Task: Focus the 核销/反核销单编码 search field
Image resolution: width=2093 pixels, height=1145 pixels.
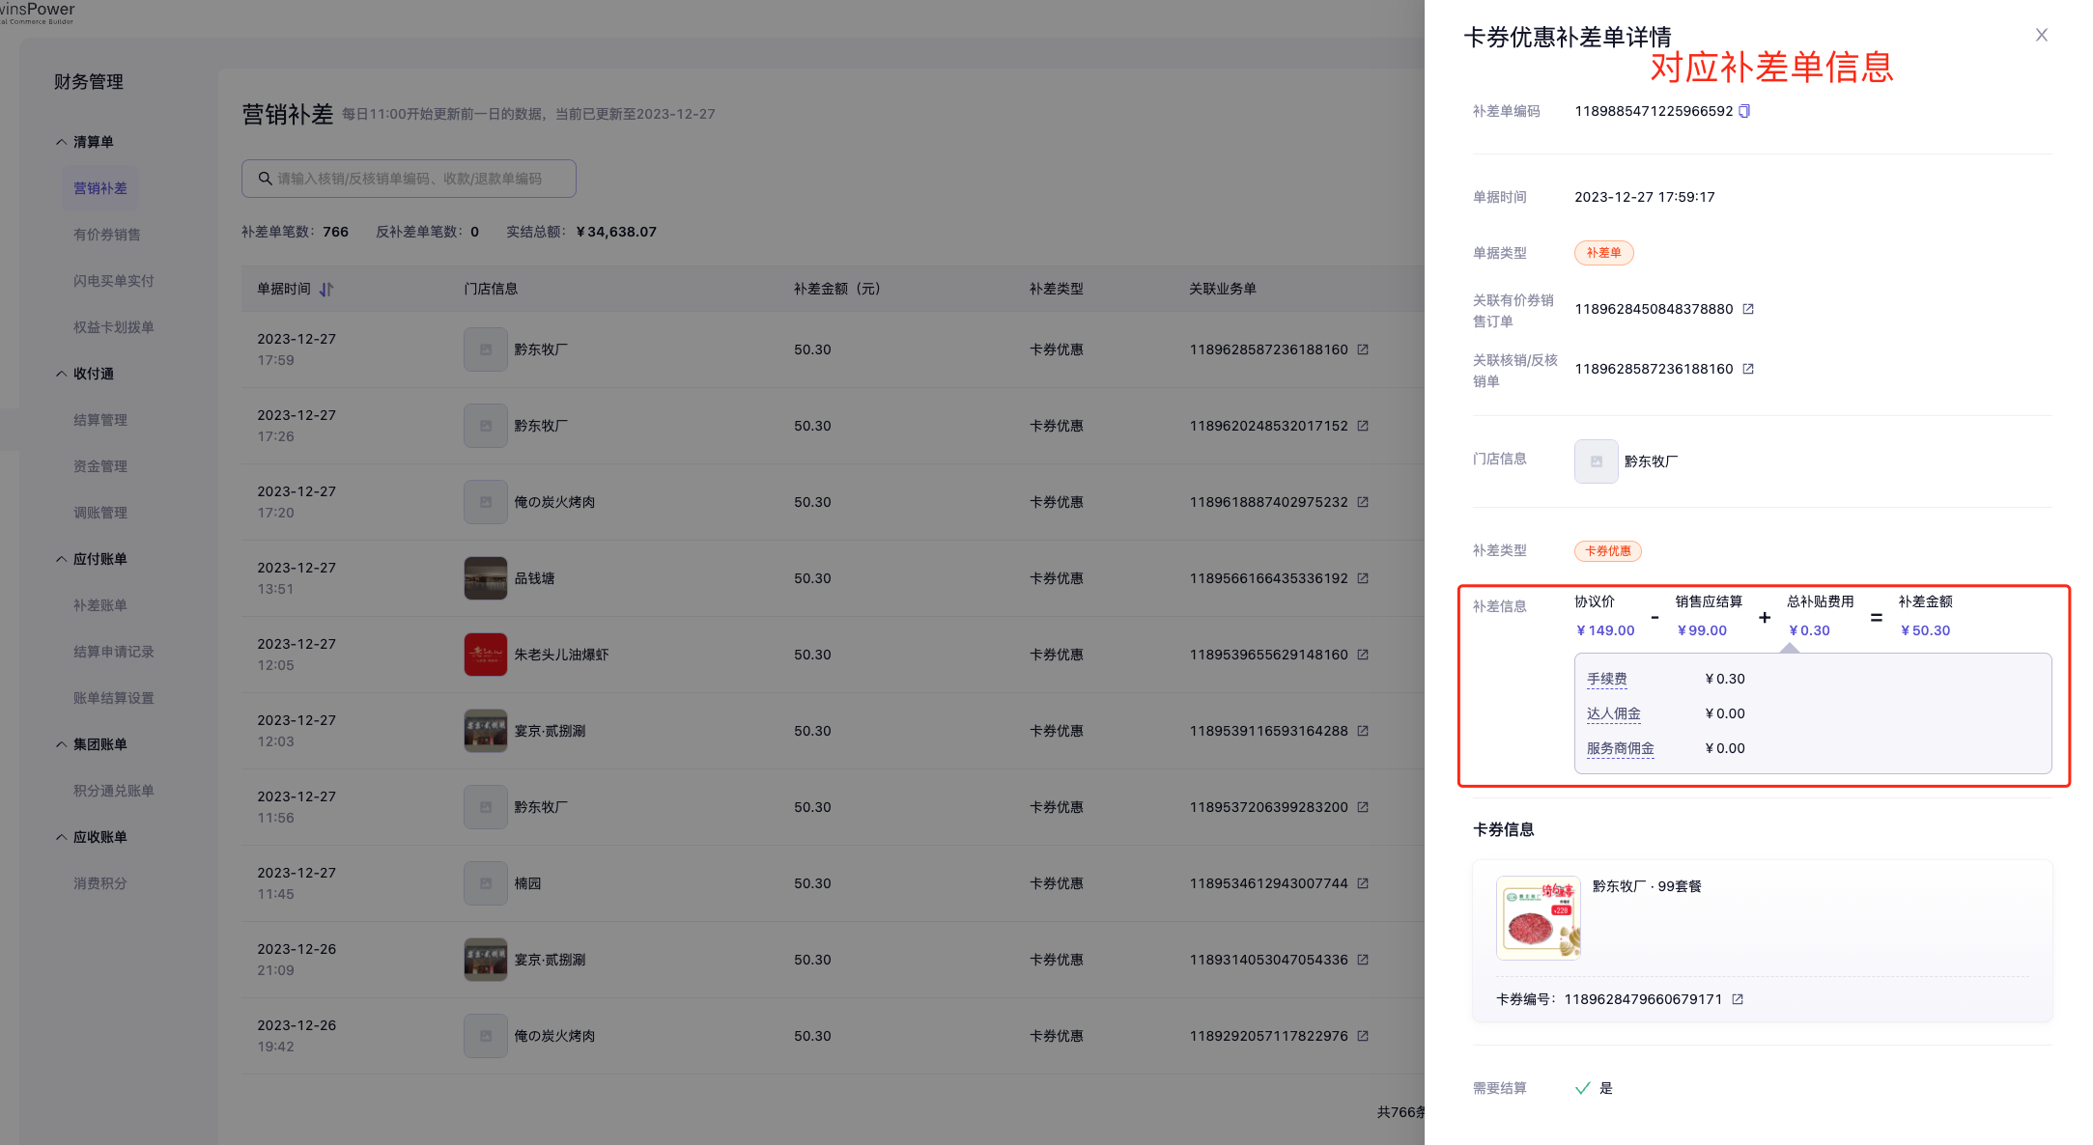Action: (x=415, y=179)
